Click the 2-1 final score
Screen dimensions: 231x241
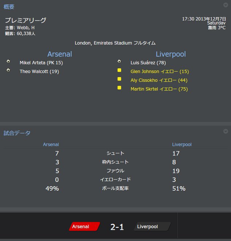[117, 227]
